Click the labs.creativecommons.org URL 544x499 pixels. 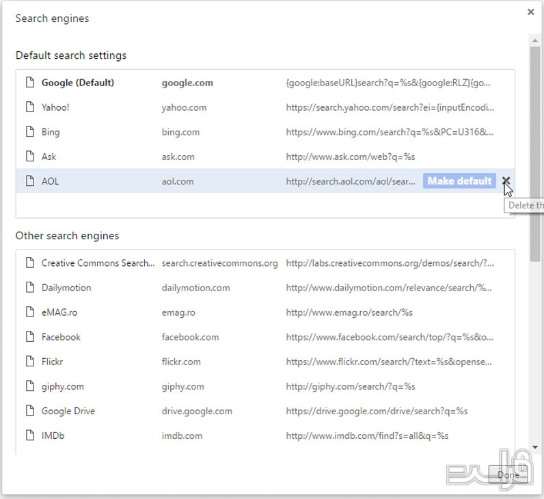pos(390,263)
